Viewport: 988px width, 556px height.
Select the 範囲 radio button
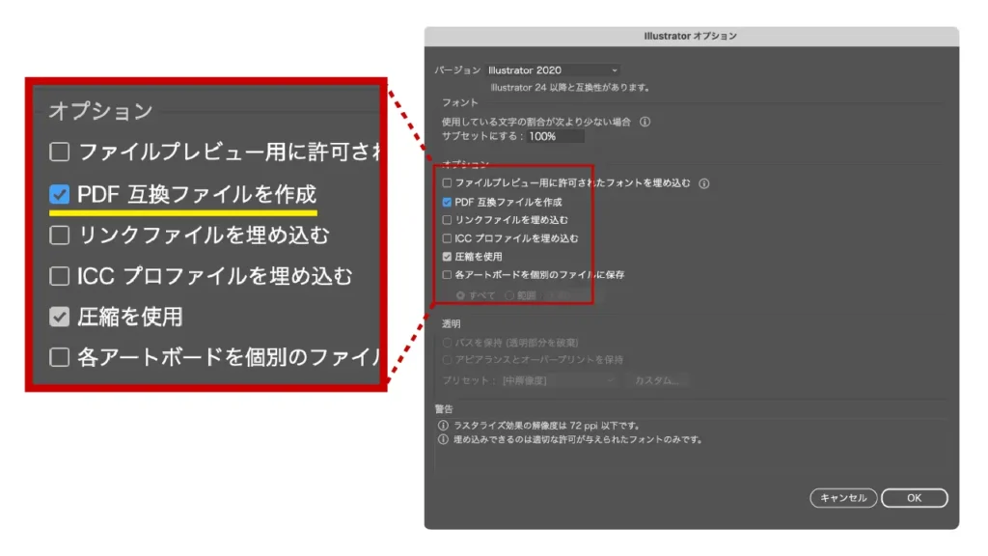[x=509, y=294]
